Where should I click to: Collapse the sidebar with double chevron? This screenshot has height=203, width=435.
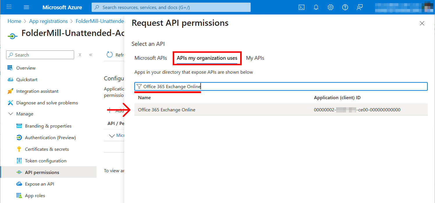click(90, 55)
